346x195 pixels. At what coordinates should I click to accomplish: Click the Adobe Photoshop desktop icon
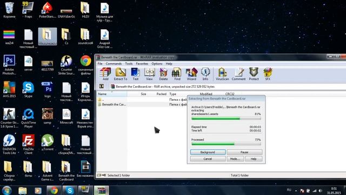pos(9,65)
